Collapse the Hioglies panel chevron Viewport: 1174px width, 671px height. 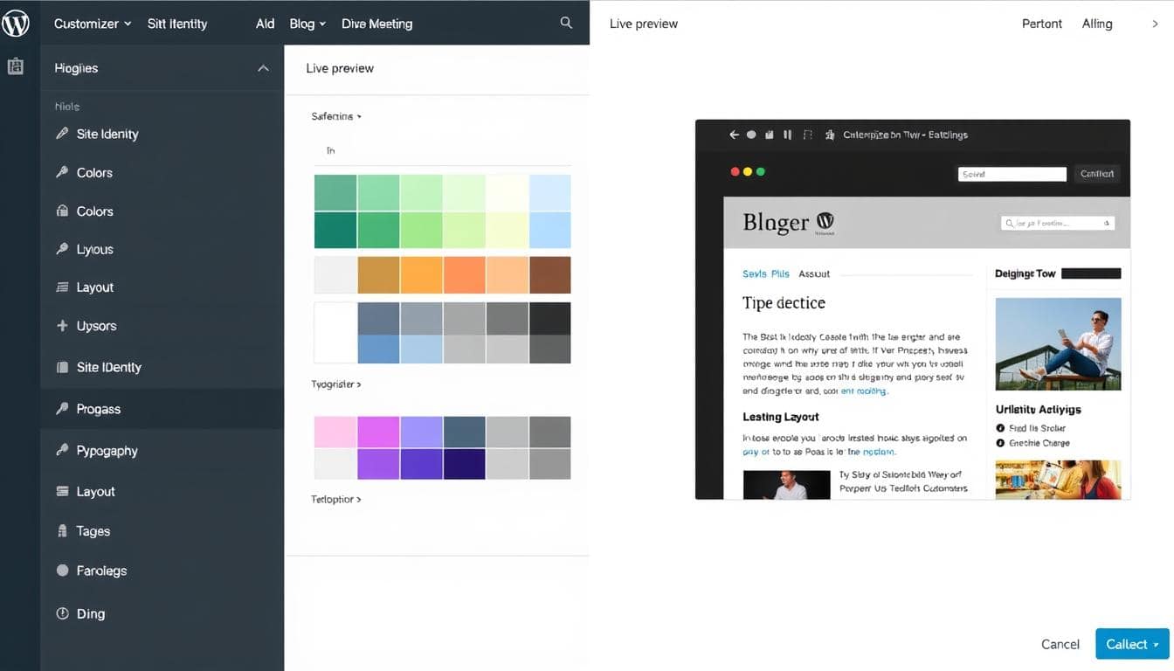pyautogui.click(x=263, y=67)
